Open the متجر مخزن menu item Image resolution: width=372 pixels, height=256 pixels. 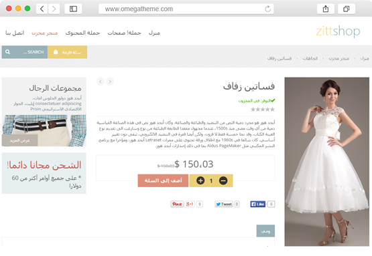click(45, 33)
